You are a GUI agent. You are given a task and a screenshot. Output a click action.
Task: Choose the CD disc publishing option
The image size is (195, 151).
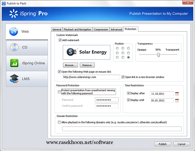click(x=14, y=47)
